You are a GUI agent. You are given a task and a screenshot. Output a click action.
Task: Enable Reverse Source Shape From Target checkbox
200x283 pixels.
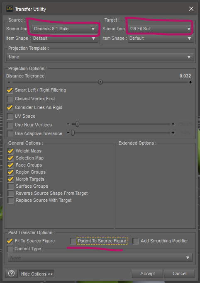[x=11, y=193]
